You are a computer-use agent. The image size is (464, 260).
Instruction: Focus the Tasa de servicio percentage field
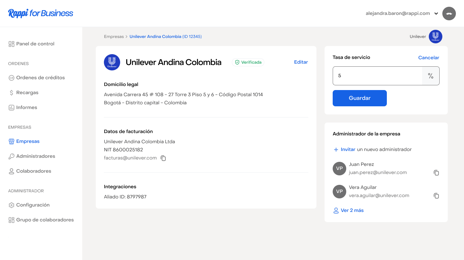pos(377,76)
